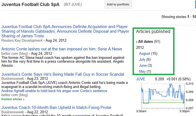Click the Add to portfolio button
This screenshot has height=116, width=196.
point(118,5)
